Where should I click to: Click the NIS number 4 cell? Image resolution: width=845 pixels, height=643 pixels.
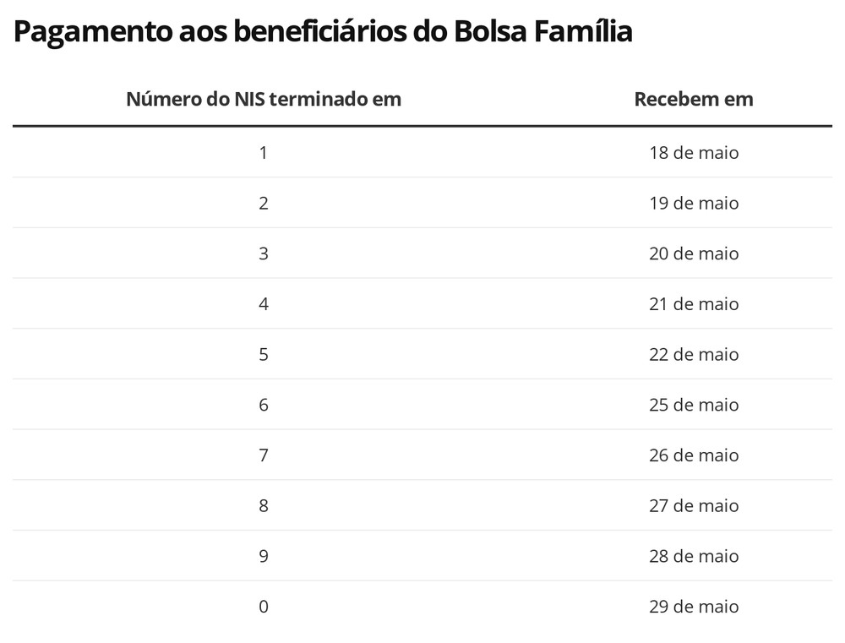[264, 304]
